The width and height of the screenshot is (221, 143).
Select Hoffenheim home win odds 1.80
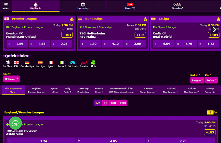point(90,44)
